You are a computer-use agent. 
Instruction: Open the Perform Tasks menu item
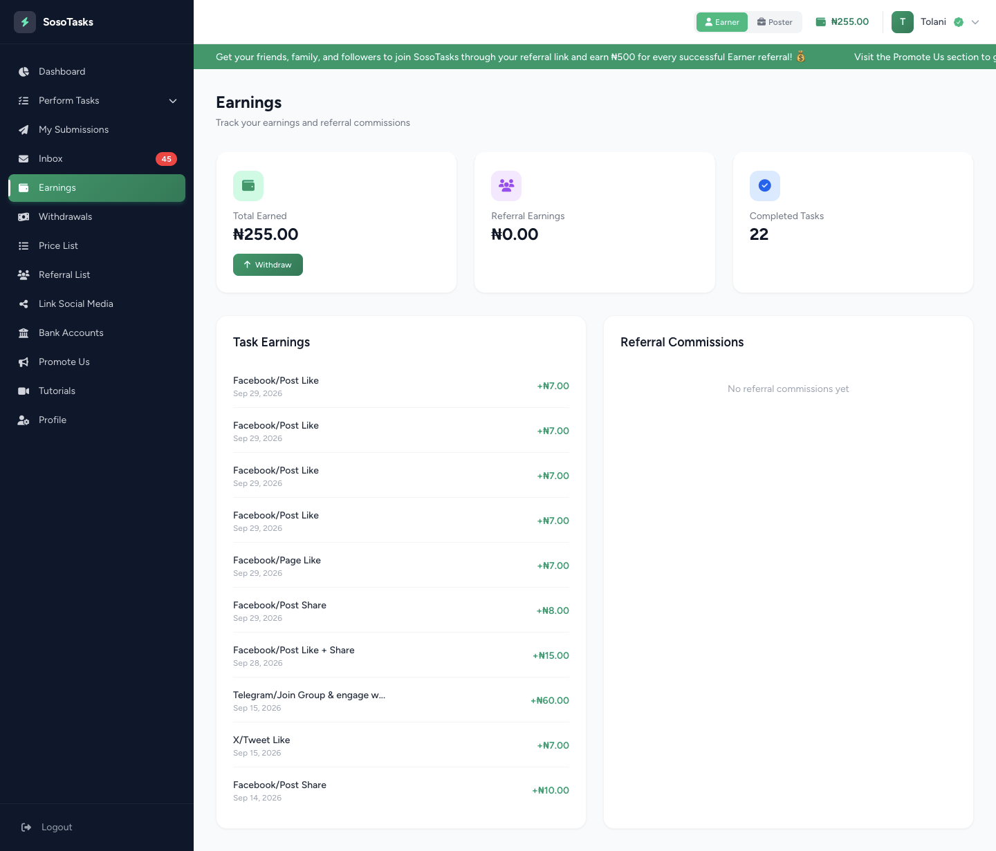tap(97, 101)
